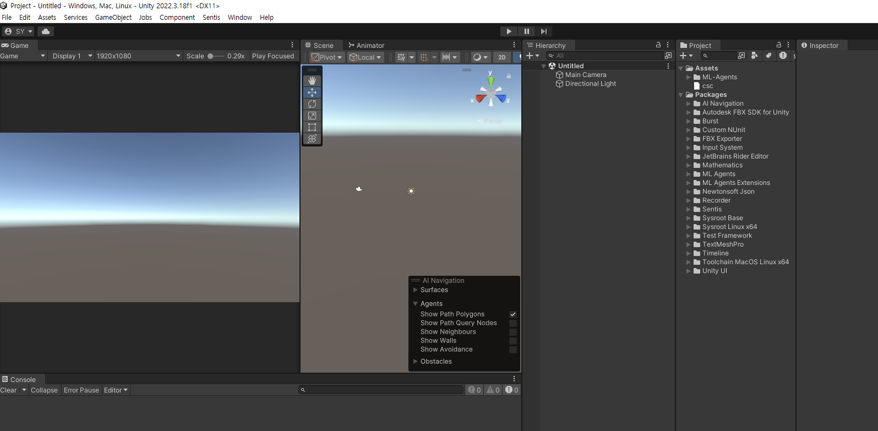This screenshot has height=431, width=878.
Task: Open Unity cloud services icon
Action: point(46,31)
